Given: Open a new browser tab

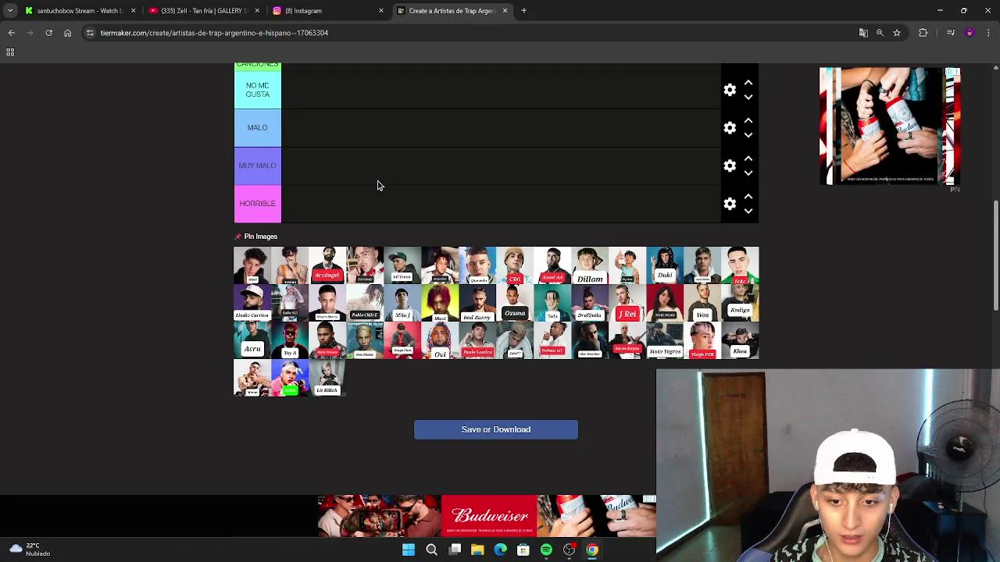Looking at the screenshot, I should click(x=523, y=11).
